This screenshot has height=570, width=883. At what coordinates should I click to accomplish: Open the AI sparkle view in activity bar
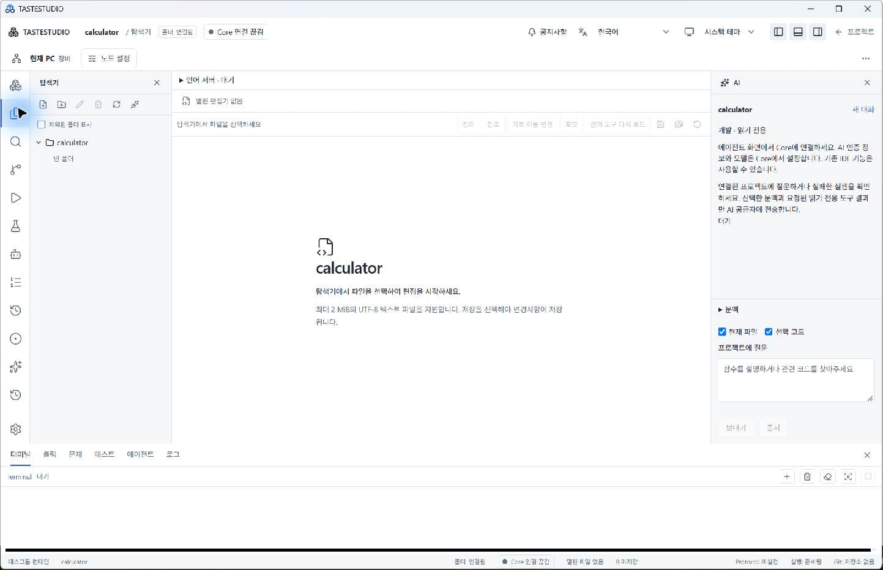tap(16, 367)
